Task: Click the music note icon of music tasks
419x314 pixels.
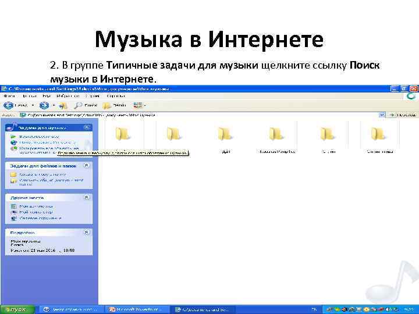Action: point(11,127)
